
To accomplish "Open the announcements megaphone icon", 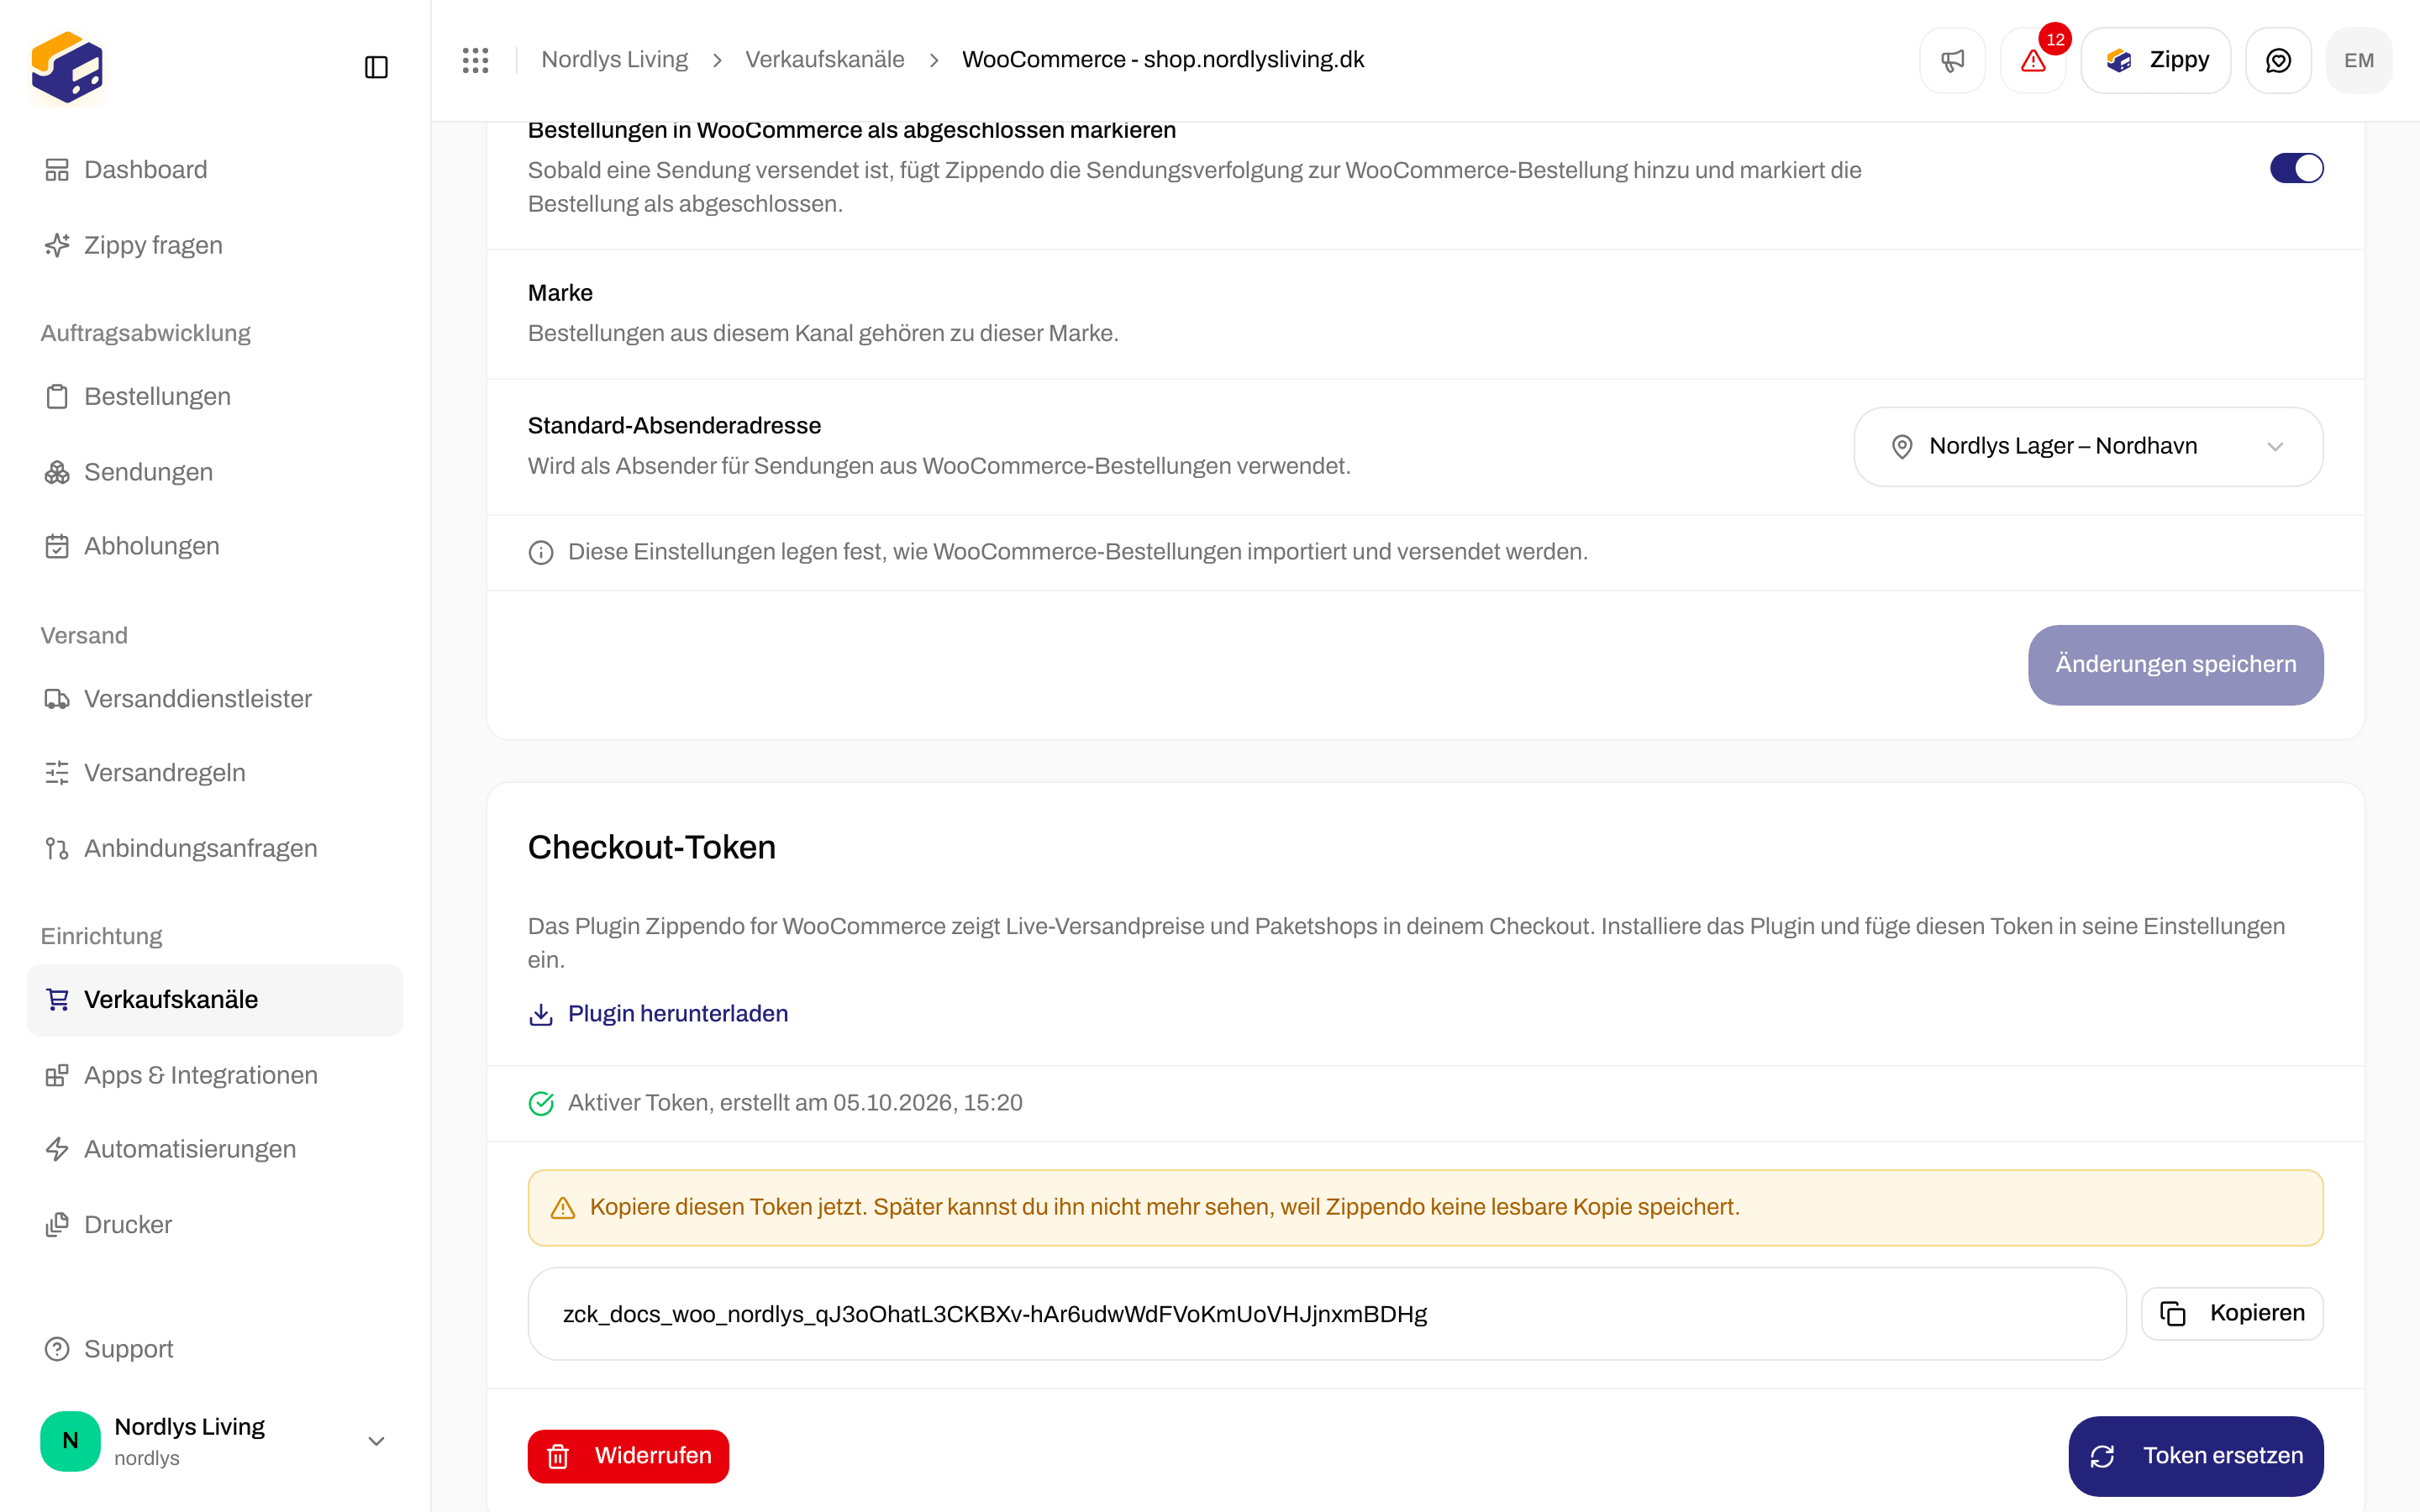I will point(1952,60).
